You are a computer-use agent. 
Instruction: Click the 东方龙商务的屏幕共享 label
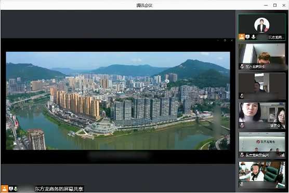tap(59, 189)
